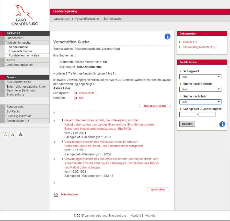The image size is (230, 221).
Task: Open the info icon next to suchen button
Action: tap(222, 124)
